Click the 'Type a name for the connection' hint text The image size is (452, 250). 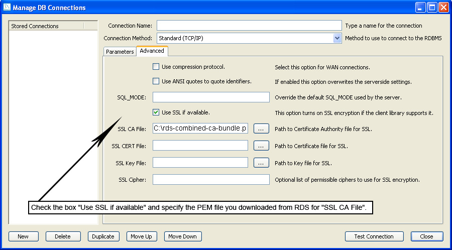[384, 26]
